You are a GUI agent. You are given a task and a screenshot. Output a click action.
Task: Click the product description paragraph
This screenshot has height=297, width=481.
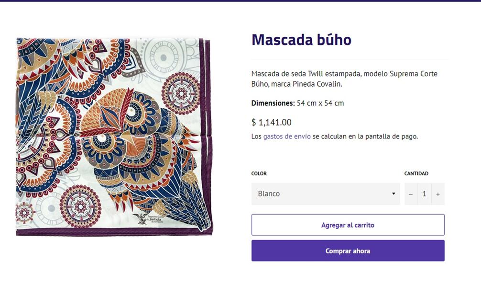(x=344, y=79)
